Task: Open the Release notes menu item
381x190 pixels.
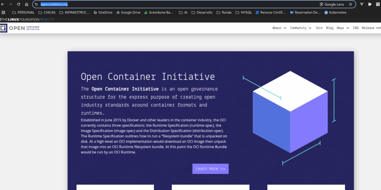Action: point(371,28)
